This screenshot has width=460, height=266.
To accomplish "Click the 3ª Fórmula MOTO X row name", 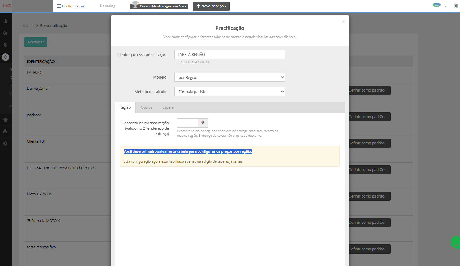I will [44, 221].
